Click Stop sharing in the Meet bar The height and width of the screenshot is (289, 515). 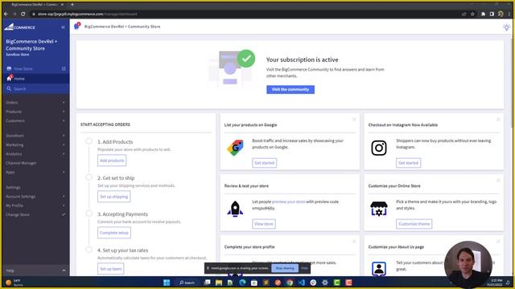pos(285,268)
